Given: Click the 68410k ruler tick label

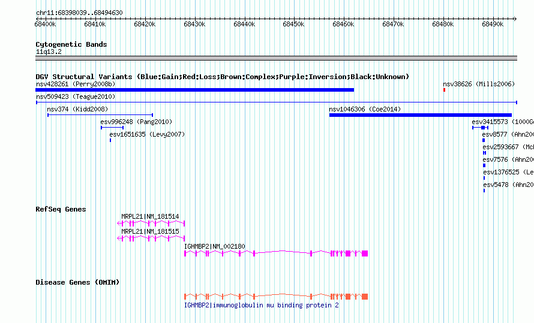Looking at the screenshot, I should coord(95,24).
